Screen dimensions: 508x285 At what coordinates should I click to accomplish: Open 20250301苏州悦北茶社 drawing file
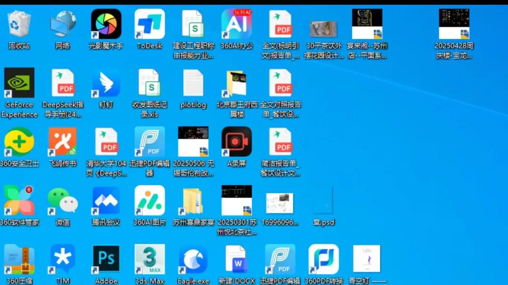pos(237,200)
